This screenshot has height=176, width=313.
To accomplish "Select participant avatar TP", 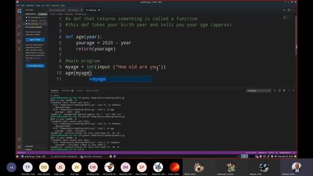I will (x=28, y=167).
